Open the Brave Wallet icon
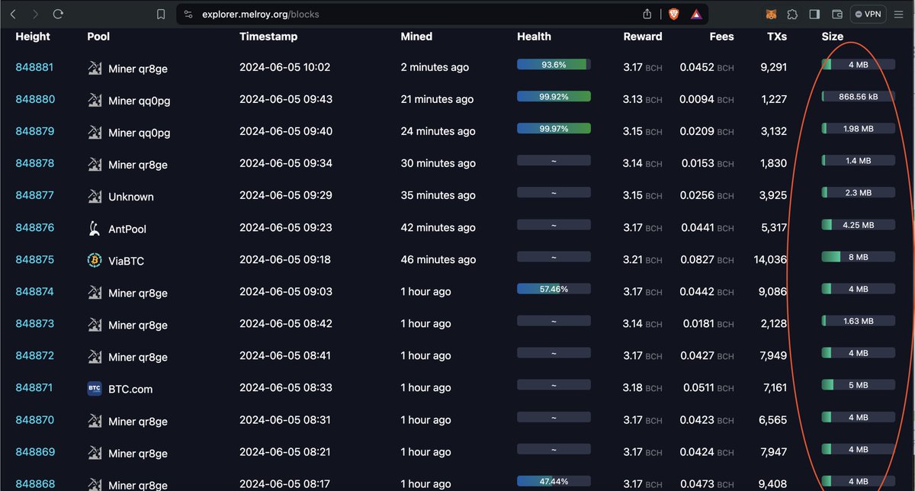Screen dimensions: 915x491 (836, 14)
